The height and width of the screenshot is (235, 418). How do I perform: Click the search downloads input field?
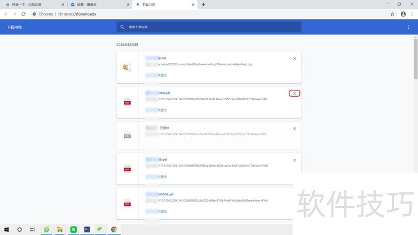coord(208,27)
